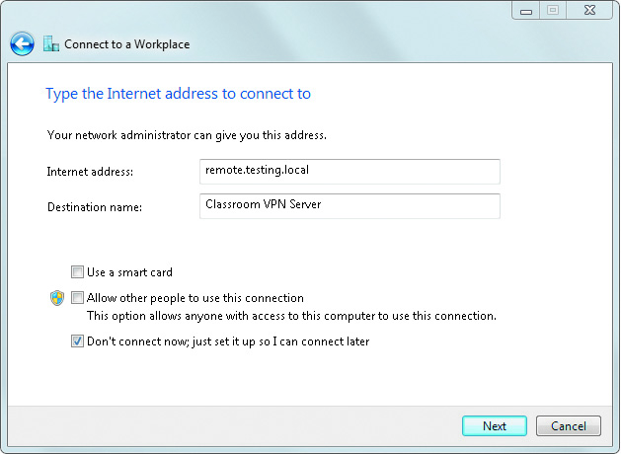Click the Don't connect now label text
This screenshot has height=454, width=621.
[228, 341]
